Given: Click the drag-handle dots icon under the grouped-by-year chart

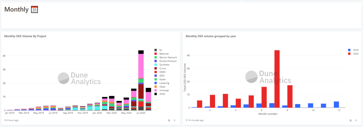Looking at the screenshot, I should [356, 120].
